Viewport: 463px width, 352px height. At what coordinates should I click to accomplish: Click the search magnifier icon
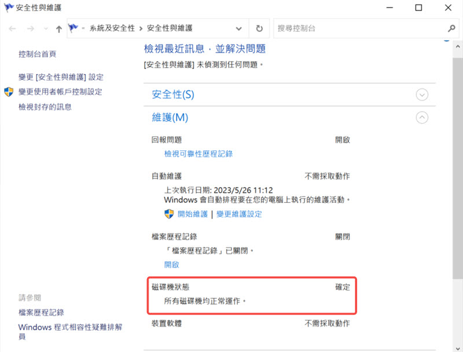click(451, 28)
